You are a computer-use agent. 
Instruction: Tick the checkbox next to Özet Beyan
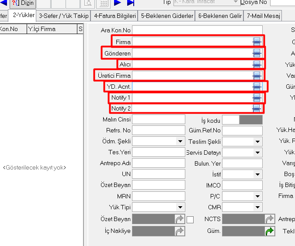(x=190, y=220)
